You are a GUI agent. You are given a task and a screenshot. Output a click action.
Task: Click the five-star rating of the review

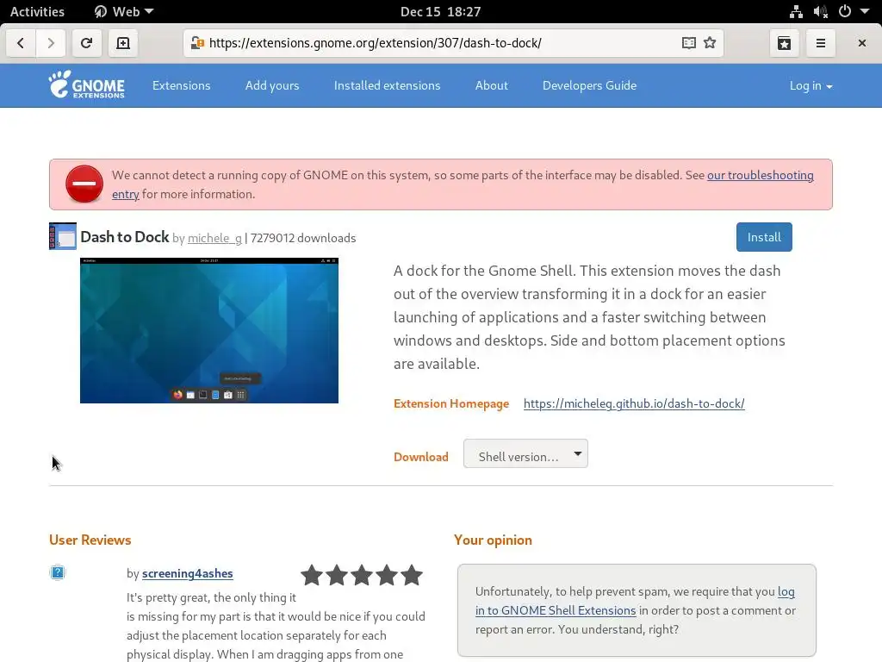pyautogui.click(x=362, y=575)
